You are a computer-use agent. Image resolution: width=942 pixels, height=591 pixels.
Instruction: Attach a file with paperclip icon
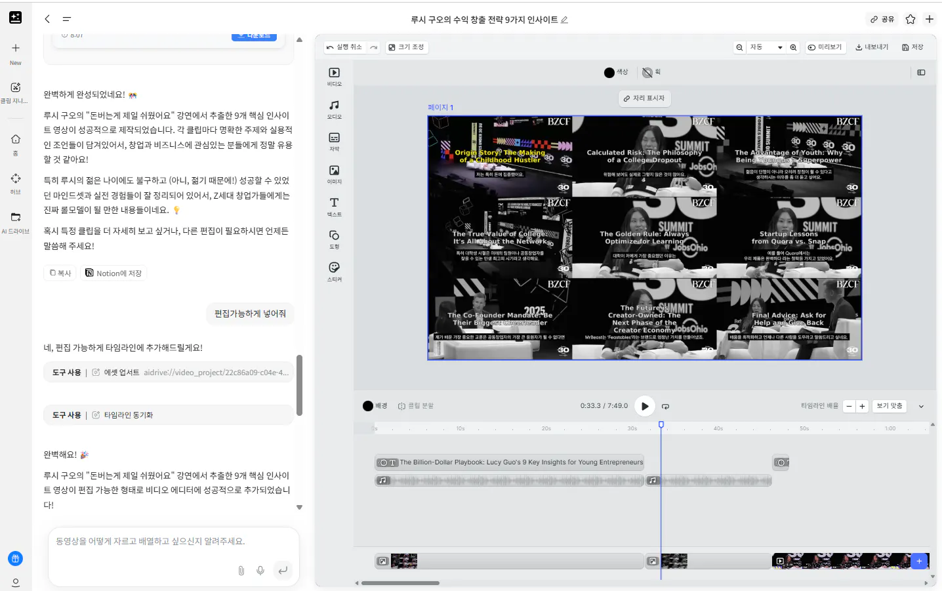241,571
